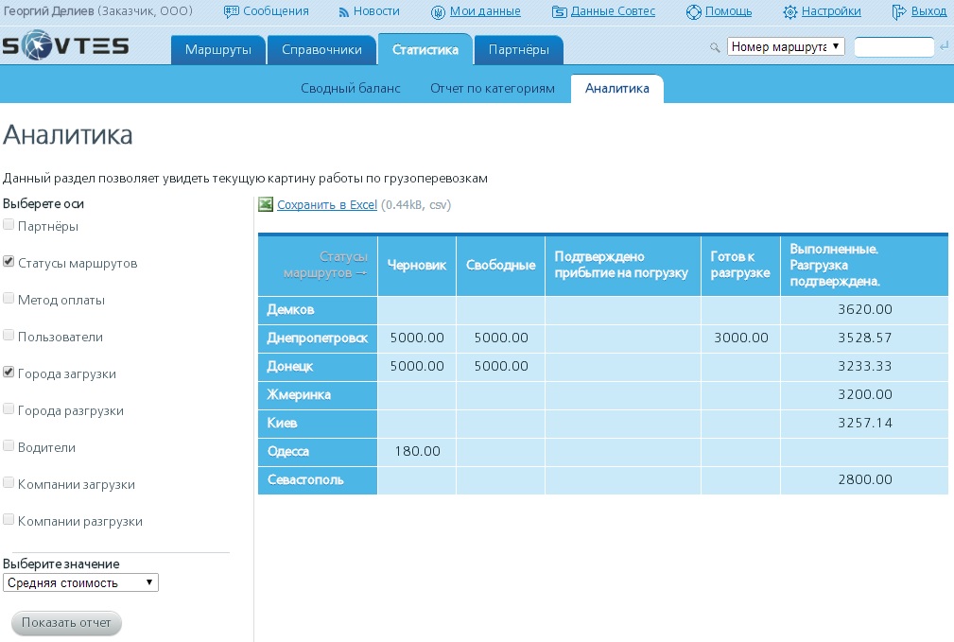Viewport: 954px width, 642px height.
Task: Open the Мои данные link
Action: pos(485,11)
